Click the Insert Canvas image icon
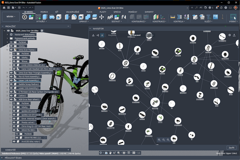The width and height of the screenshot is (240, 160). (x=216, y=17)
